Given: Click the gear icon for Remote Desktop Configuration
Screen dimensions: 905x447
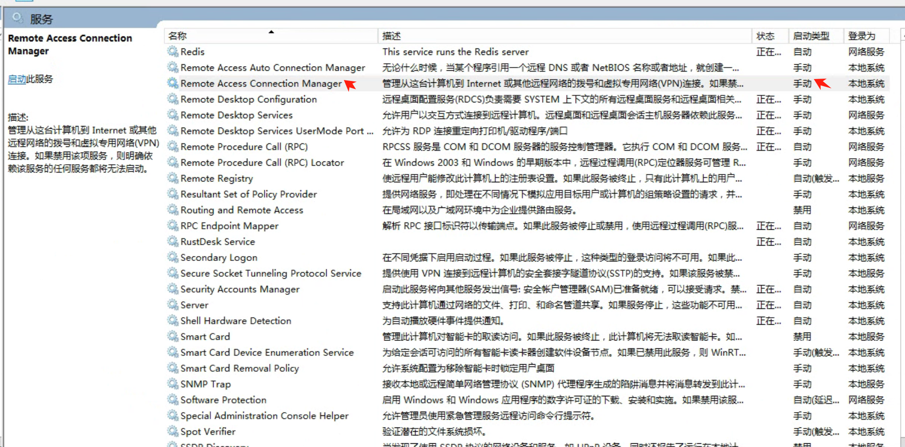Looking at the screenshot, I should tap(173, 99).
